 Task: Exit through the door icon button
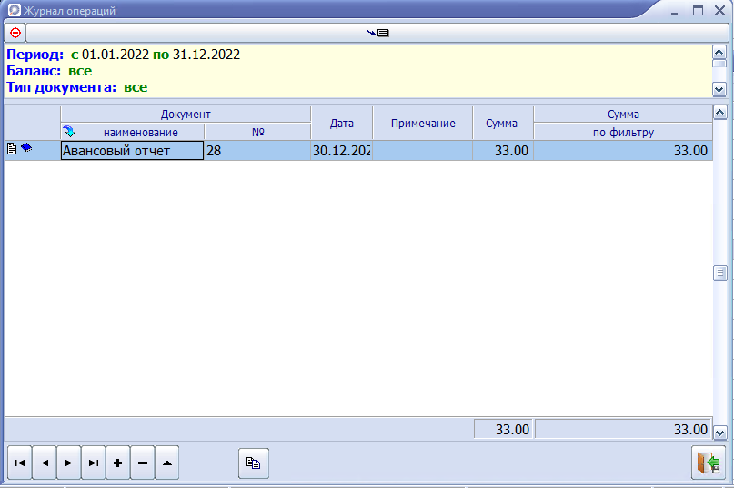pyautogui.click(x=709, y=463)
